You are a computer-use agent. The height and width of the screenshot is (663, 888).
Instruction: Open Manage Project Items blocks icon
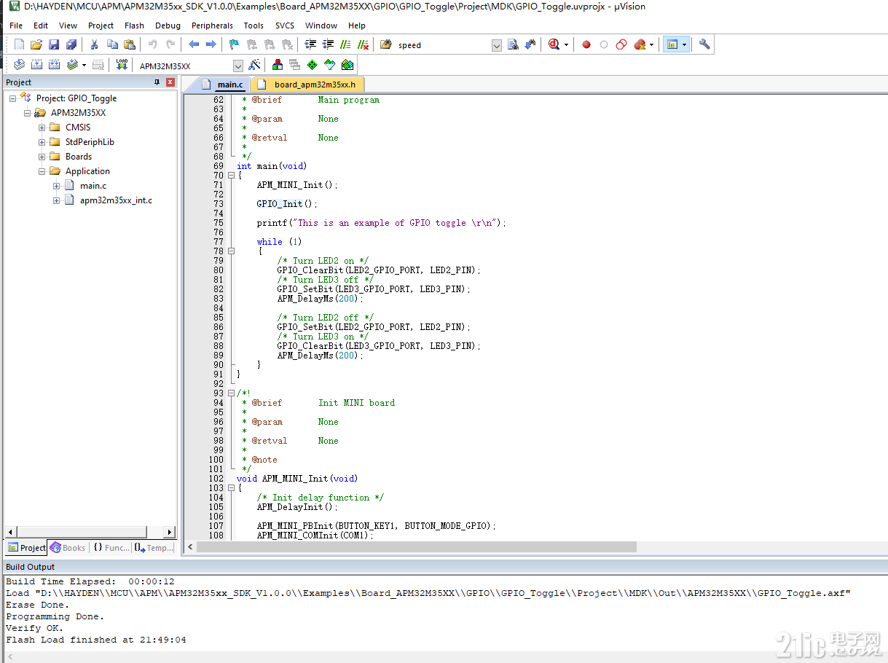coord(278,65)
